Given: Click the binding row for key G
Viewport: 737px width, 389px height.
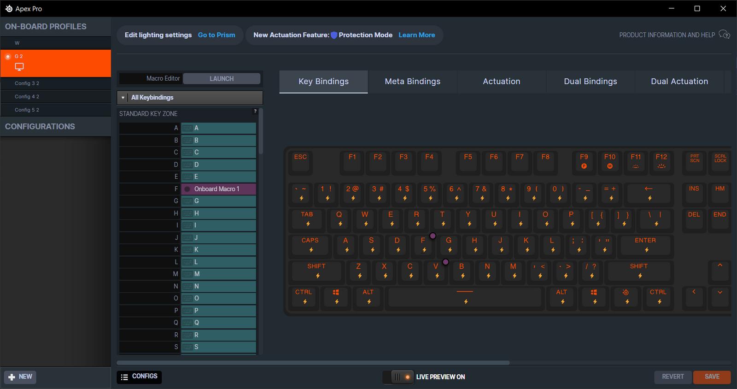Looking at the screenshot, I should (x=219, y=201).
